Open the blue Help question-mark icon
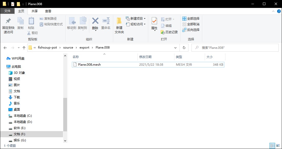This screenshot has height=149, width=282. pos(279,11)
